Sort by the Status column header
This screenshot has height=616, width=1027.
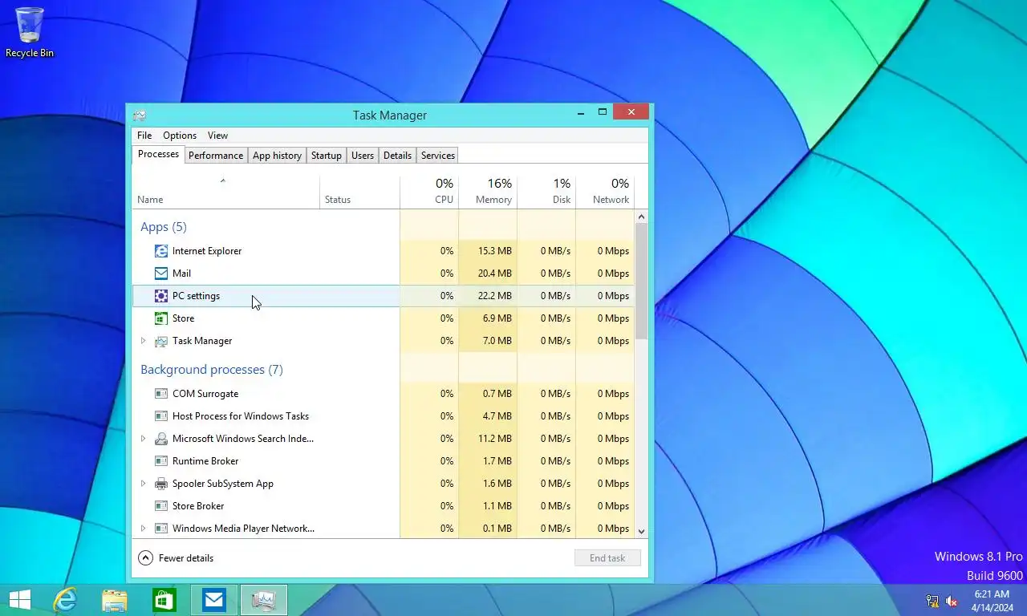pos(359,192)
